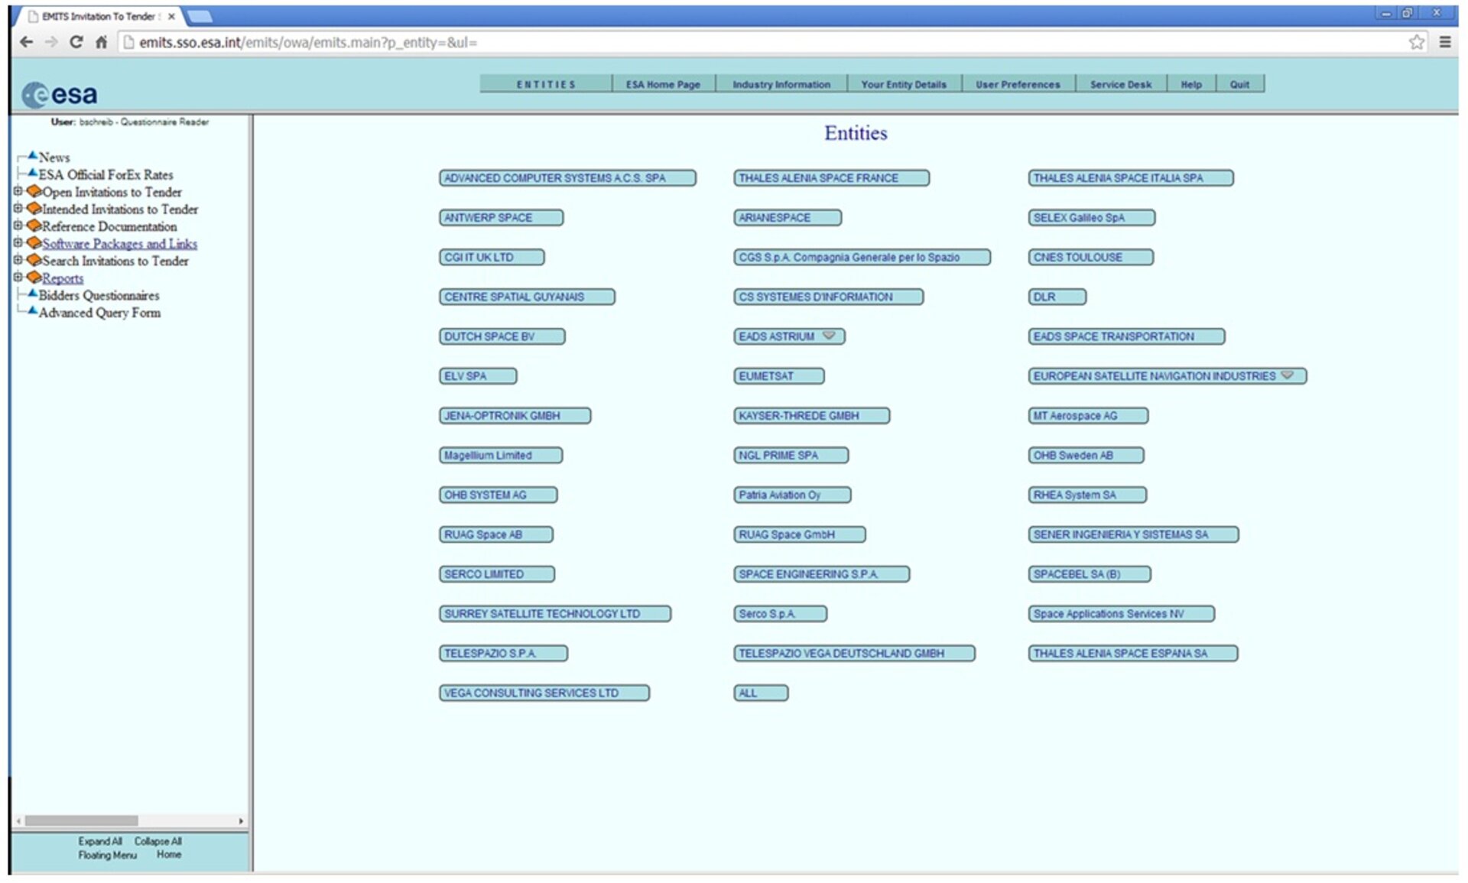
Task: Open a new browser tab
Action: 200,16
